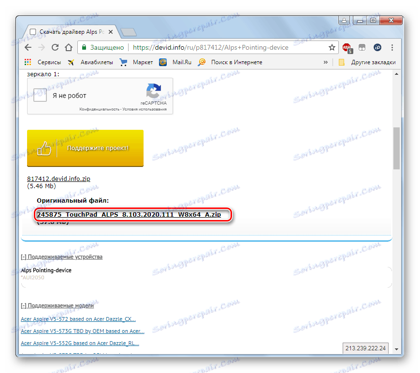Click the gray extension icon beside ABP
This screenshot has width=420, height=373.
(362, 48)
